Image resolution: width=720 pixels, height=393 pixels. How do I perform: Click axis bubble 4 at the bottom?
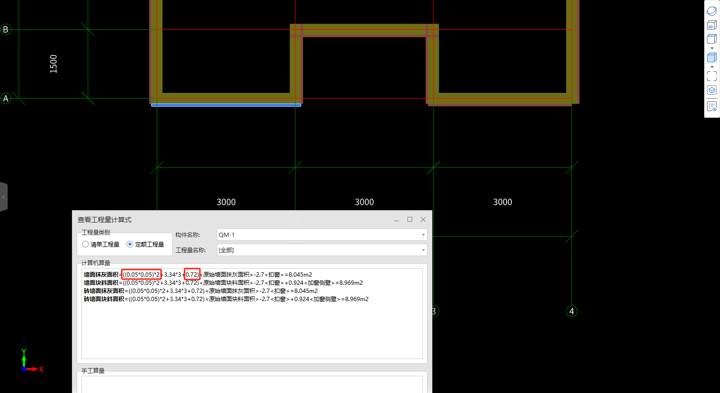pos(571,311)
